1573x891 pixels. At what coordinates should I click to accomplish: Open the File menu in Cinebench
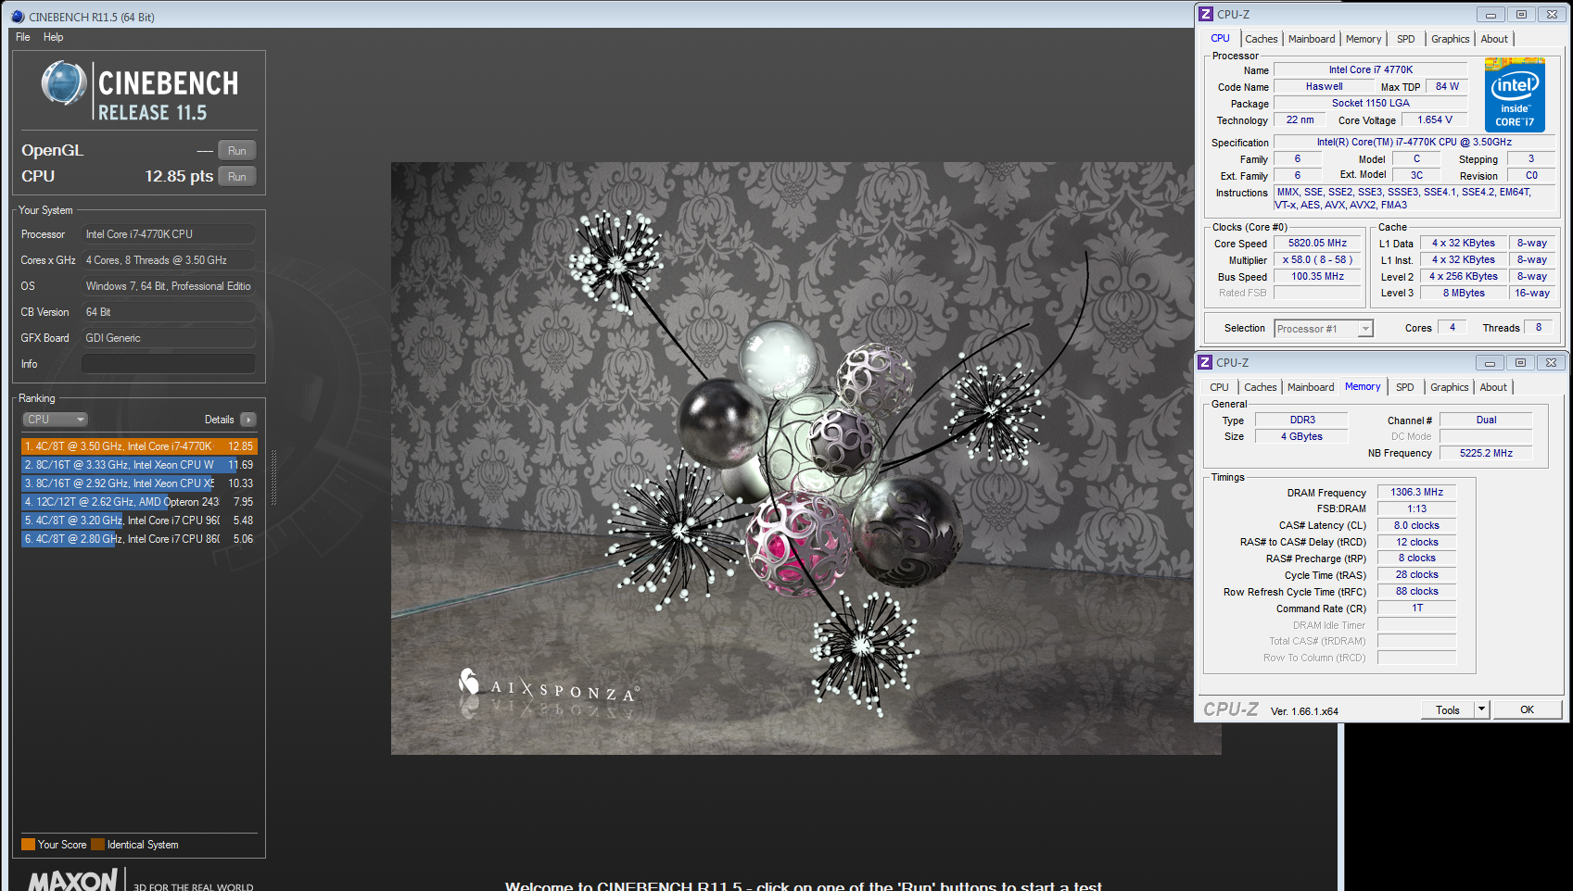point(23,37)
